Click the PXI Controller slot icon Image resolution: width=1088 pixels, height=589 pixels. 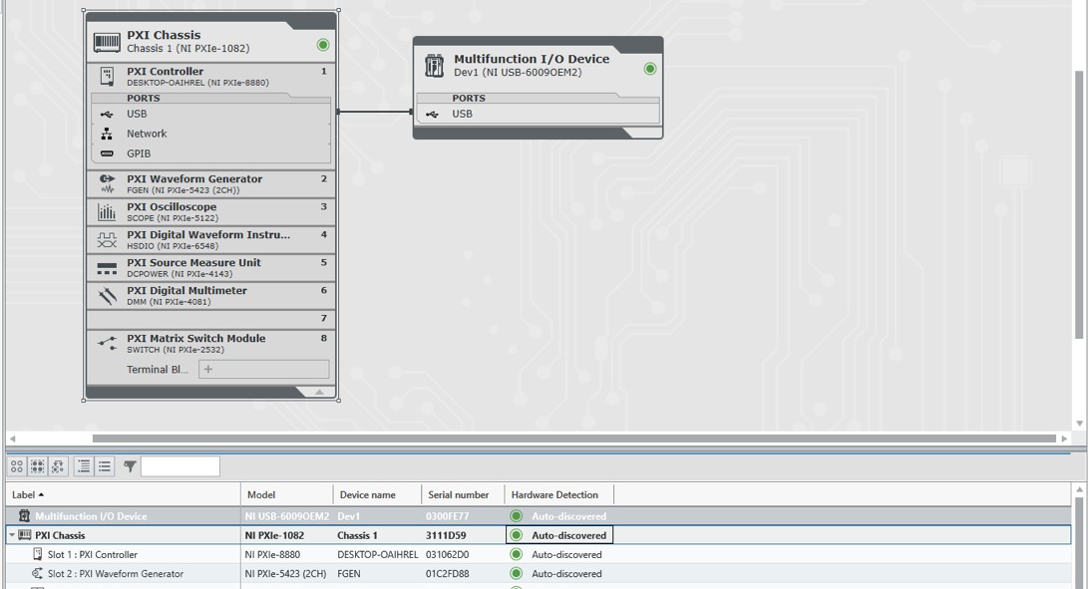pos(107,77)
